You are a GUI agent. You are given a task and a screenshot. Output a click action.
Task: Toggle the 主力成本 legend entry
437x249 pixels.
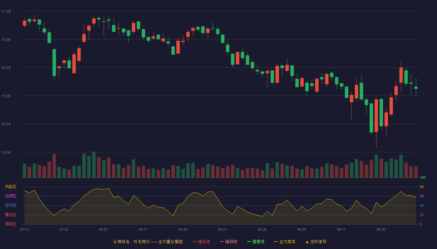point(285,242)
